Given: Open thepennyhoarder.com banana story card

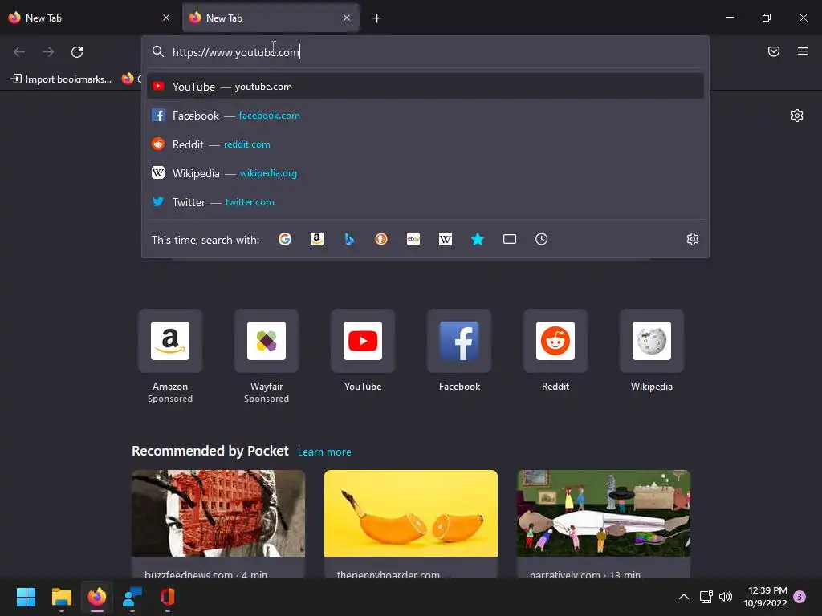Looking at the screenshot, I should tap(411, 524).
